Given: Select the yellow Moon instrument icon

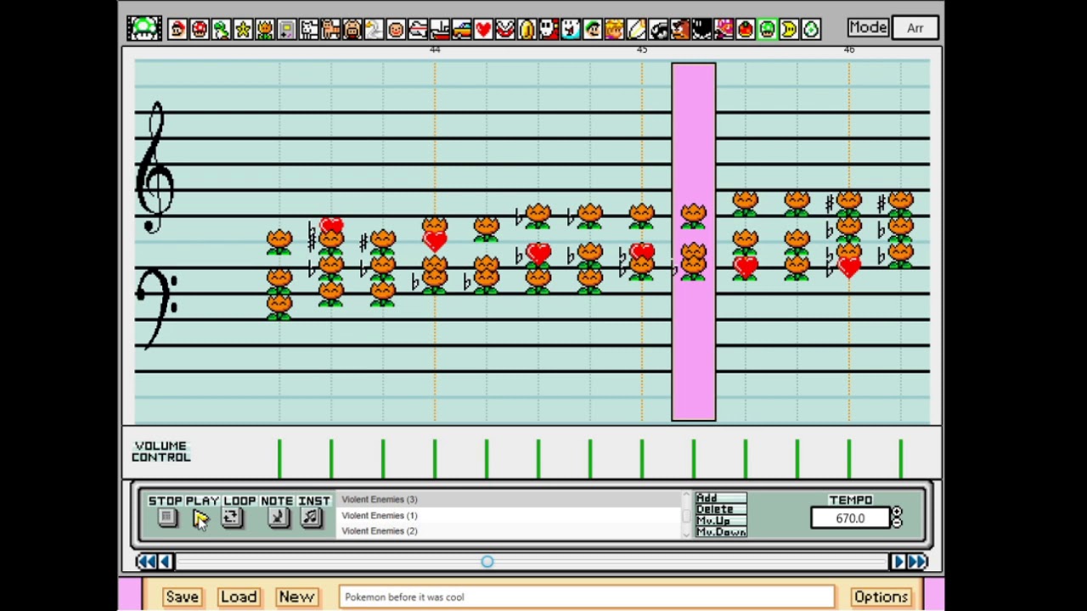Looking at the screenshot, I should pos(789,29).
